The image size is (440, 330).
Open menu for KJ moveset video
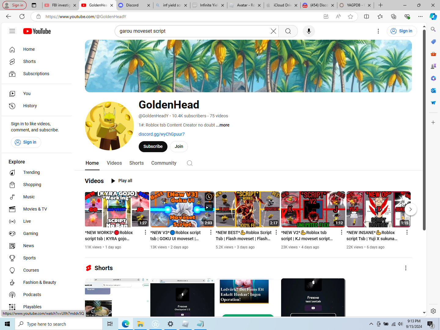[342, 232]
